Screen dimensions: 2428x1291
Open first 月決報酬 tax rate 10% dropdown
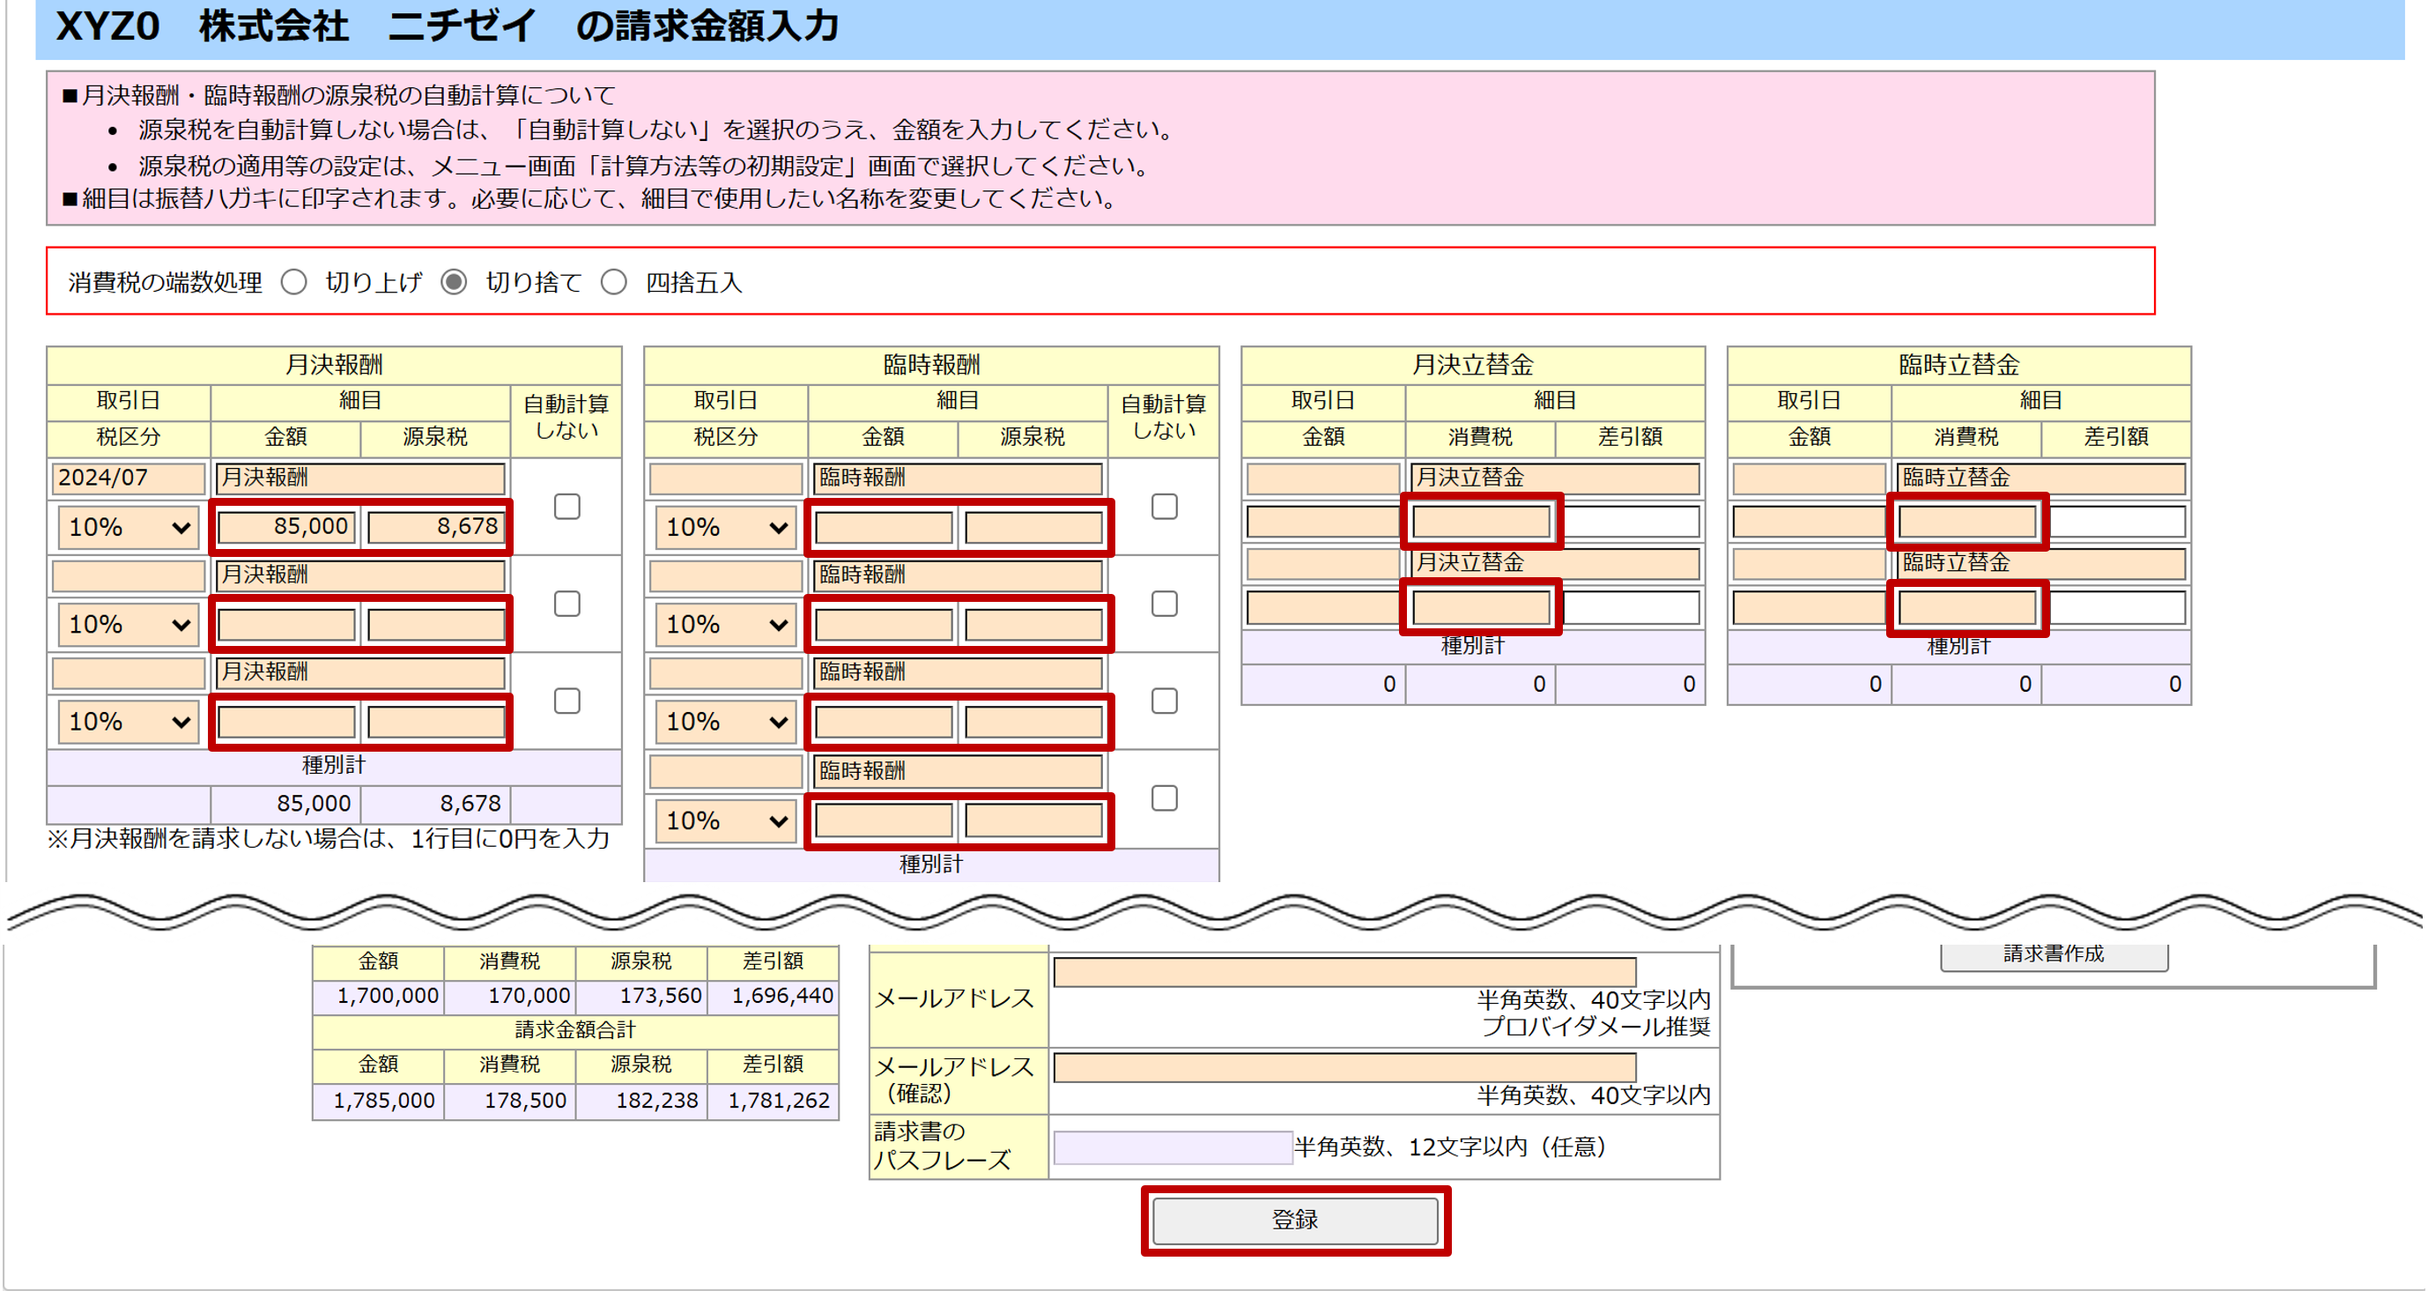tap(129, 527)
